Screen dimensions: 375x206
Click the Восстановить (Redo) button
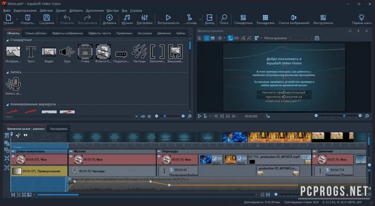click(88, 19)
